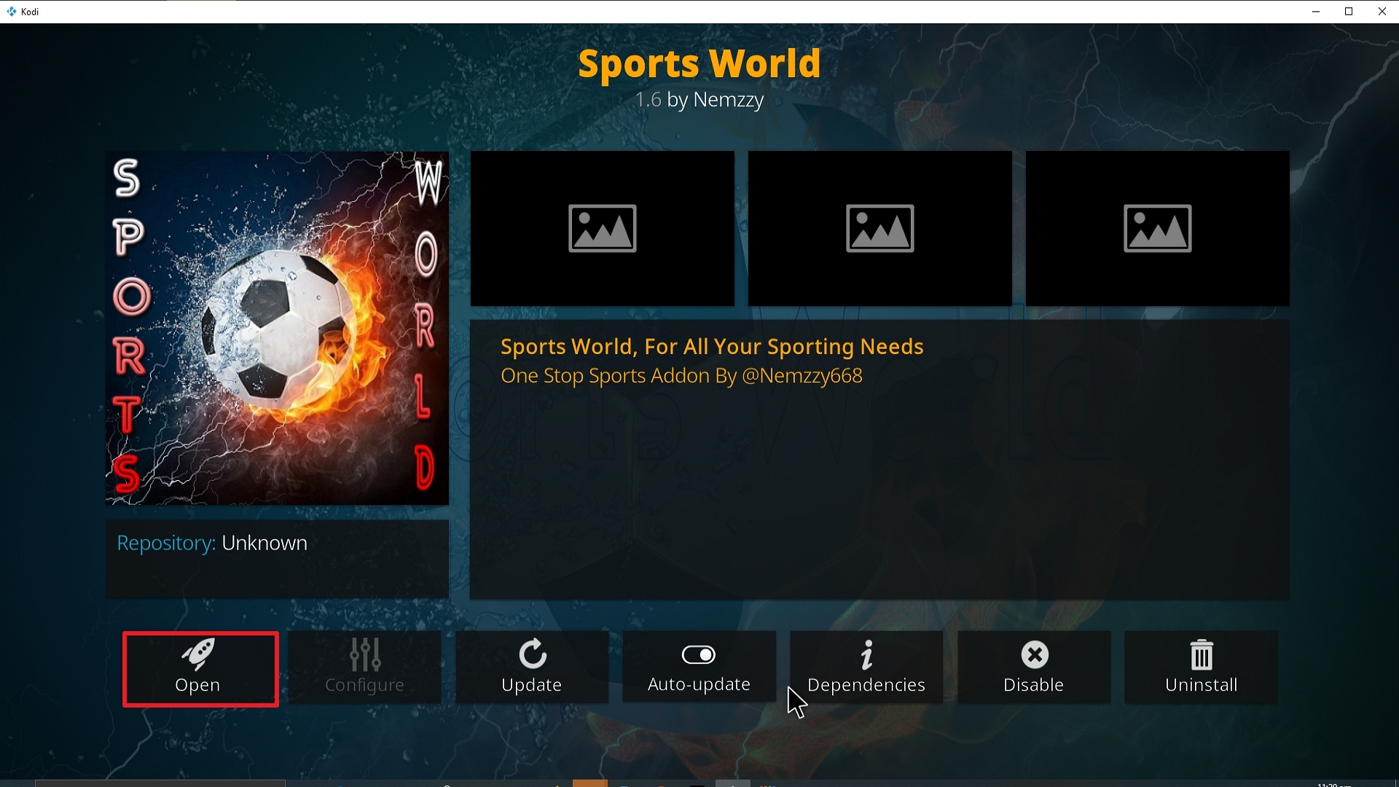The image size is (1399, 787).
Task: Click 'One Stop Sports Addon By @Nemzzy668' text
Action: click(681, 376)
